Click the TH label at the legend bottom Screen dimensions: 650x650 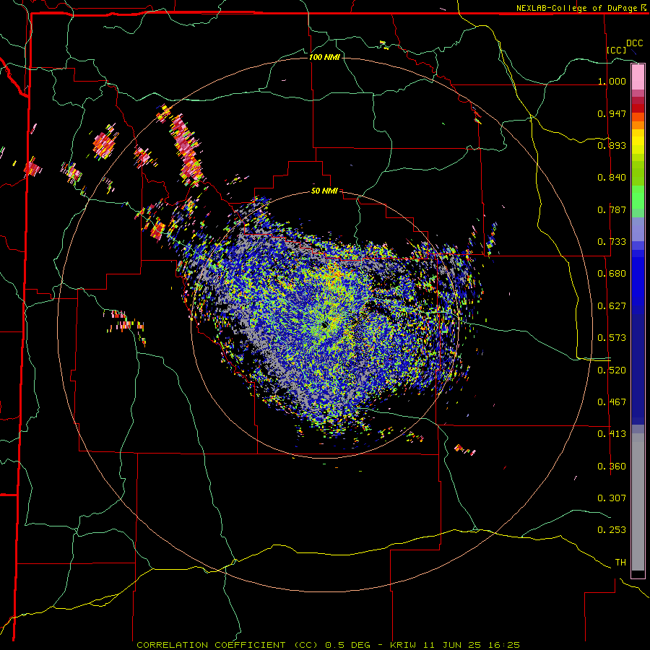pyautogui.click(x=620, y=563)
